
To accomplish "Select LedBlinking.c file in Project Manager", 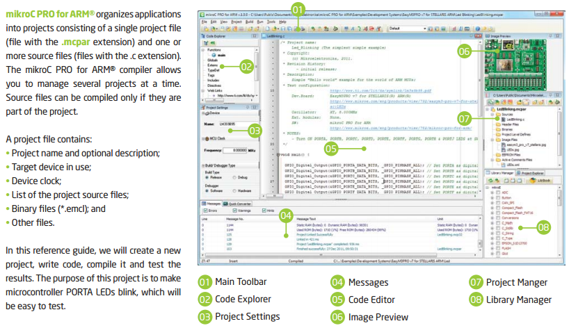I will click(x=513, y=120).
